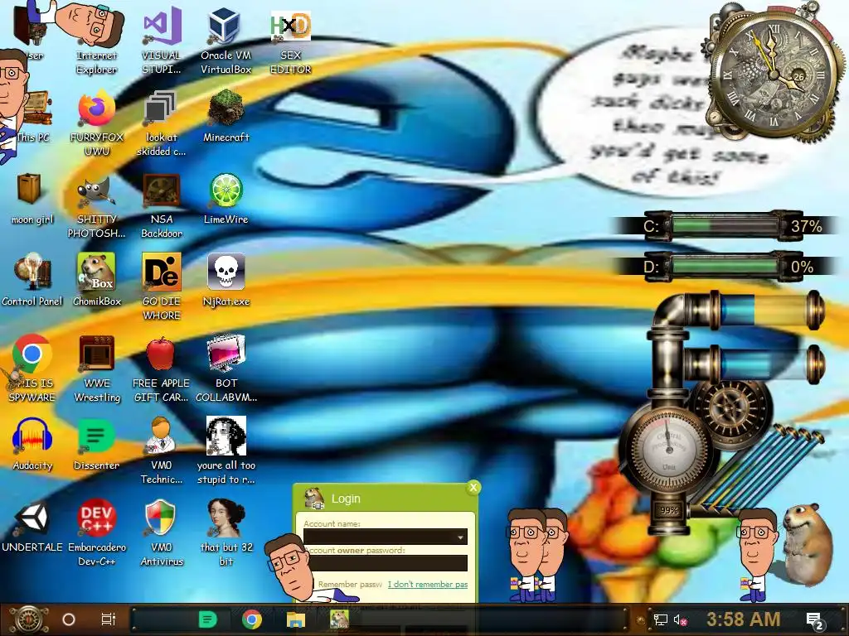Viewport: 849px width, 636px height.
Task: Expand the Account name dropdown arrow
Action: 460,537
